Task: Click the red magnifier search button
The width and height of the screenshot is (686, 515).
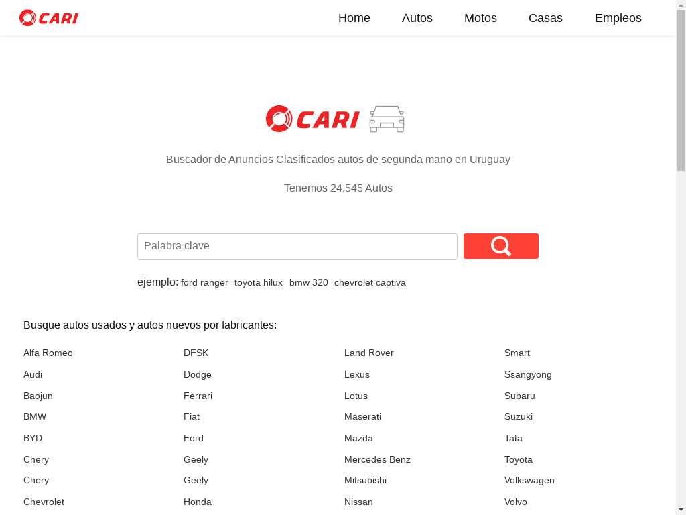Action: pyautogui.click(x=501, y=246)
